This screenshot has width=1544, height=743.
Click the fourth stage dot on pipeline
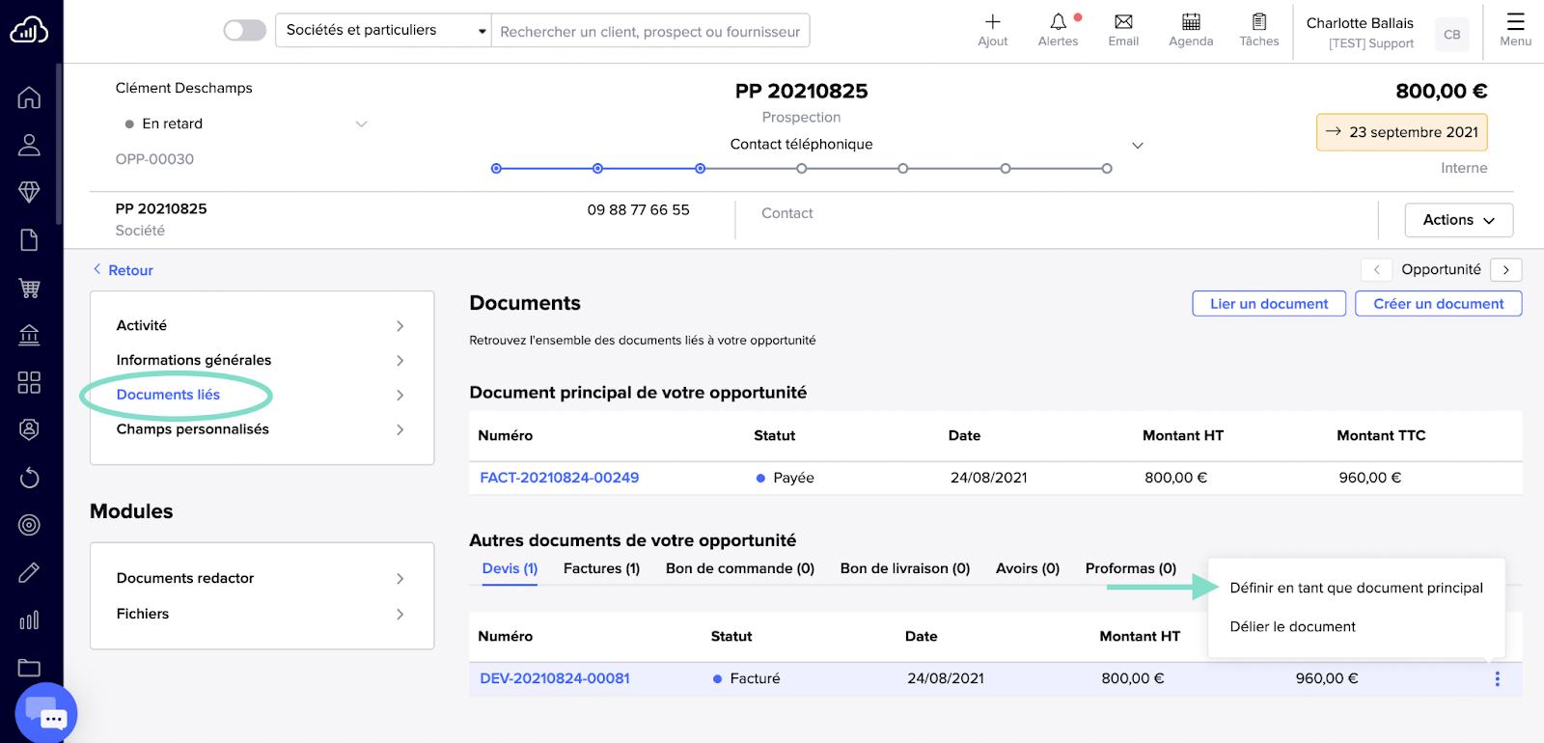[x=802, y=169]
